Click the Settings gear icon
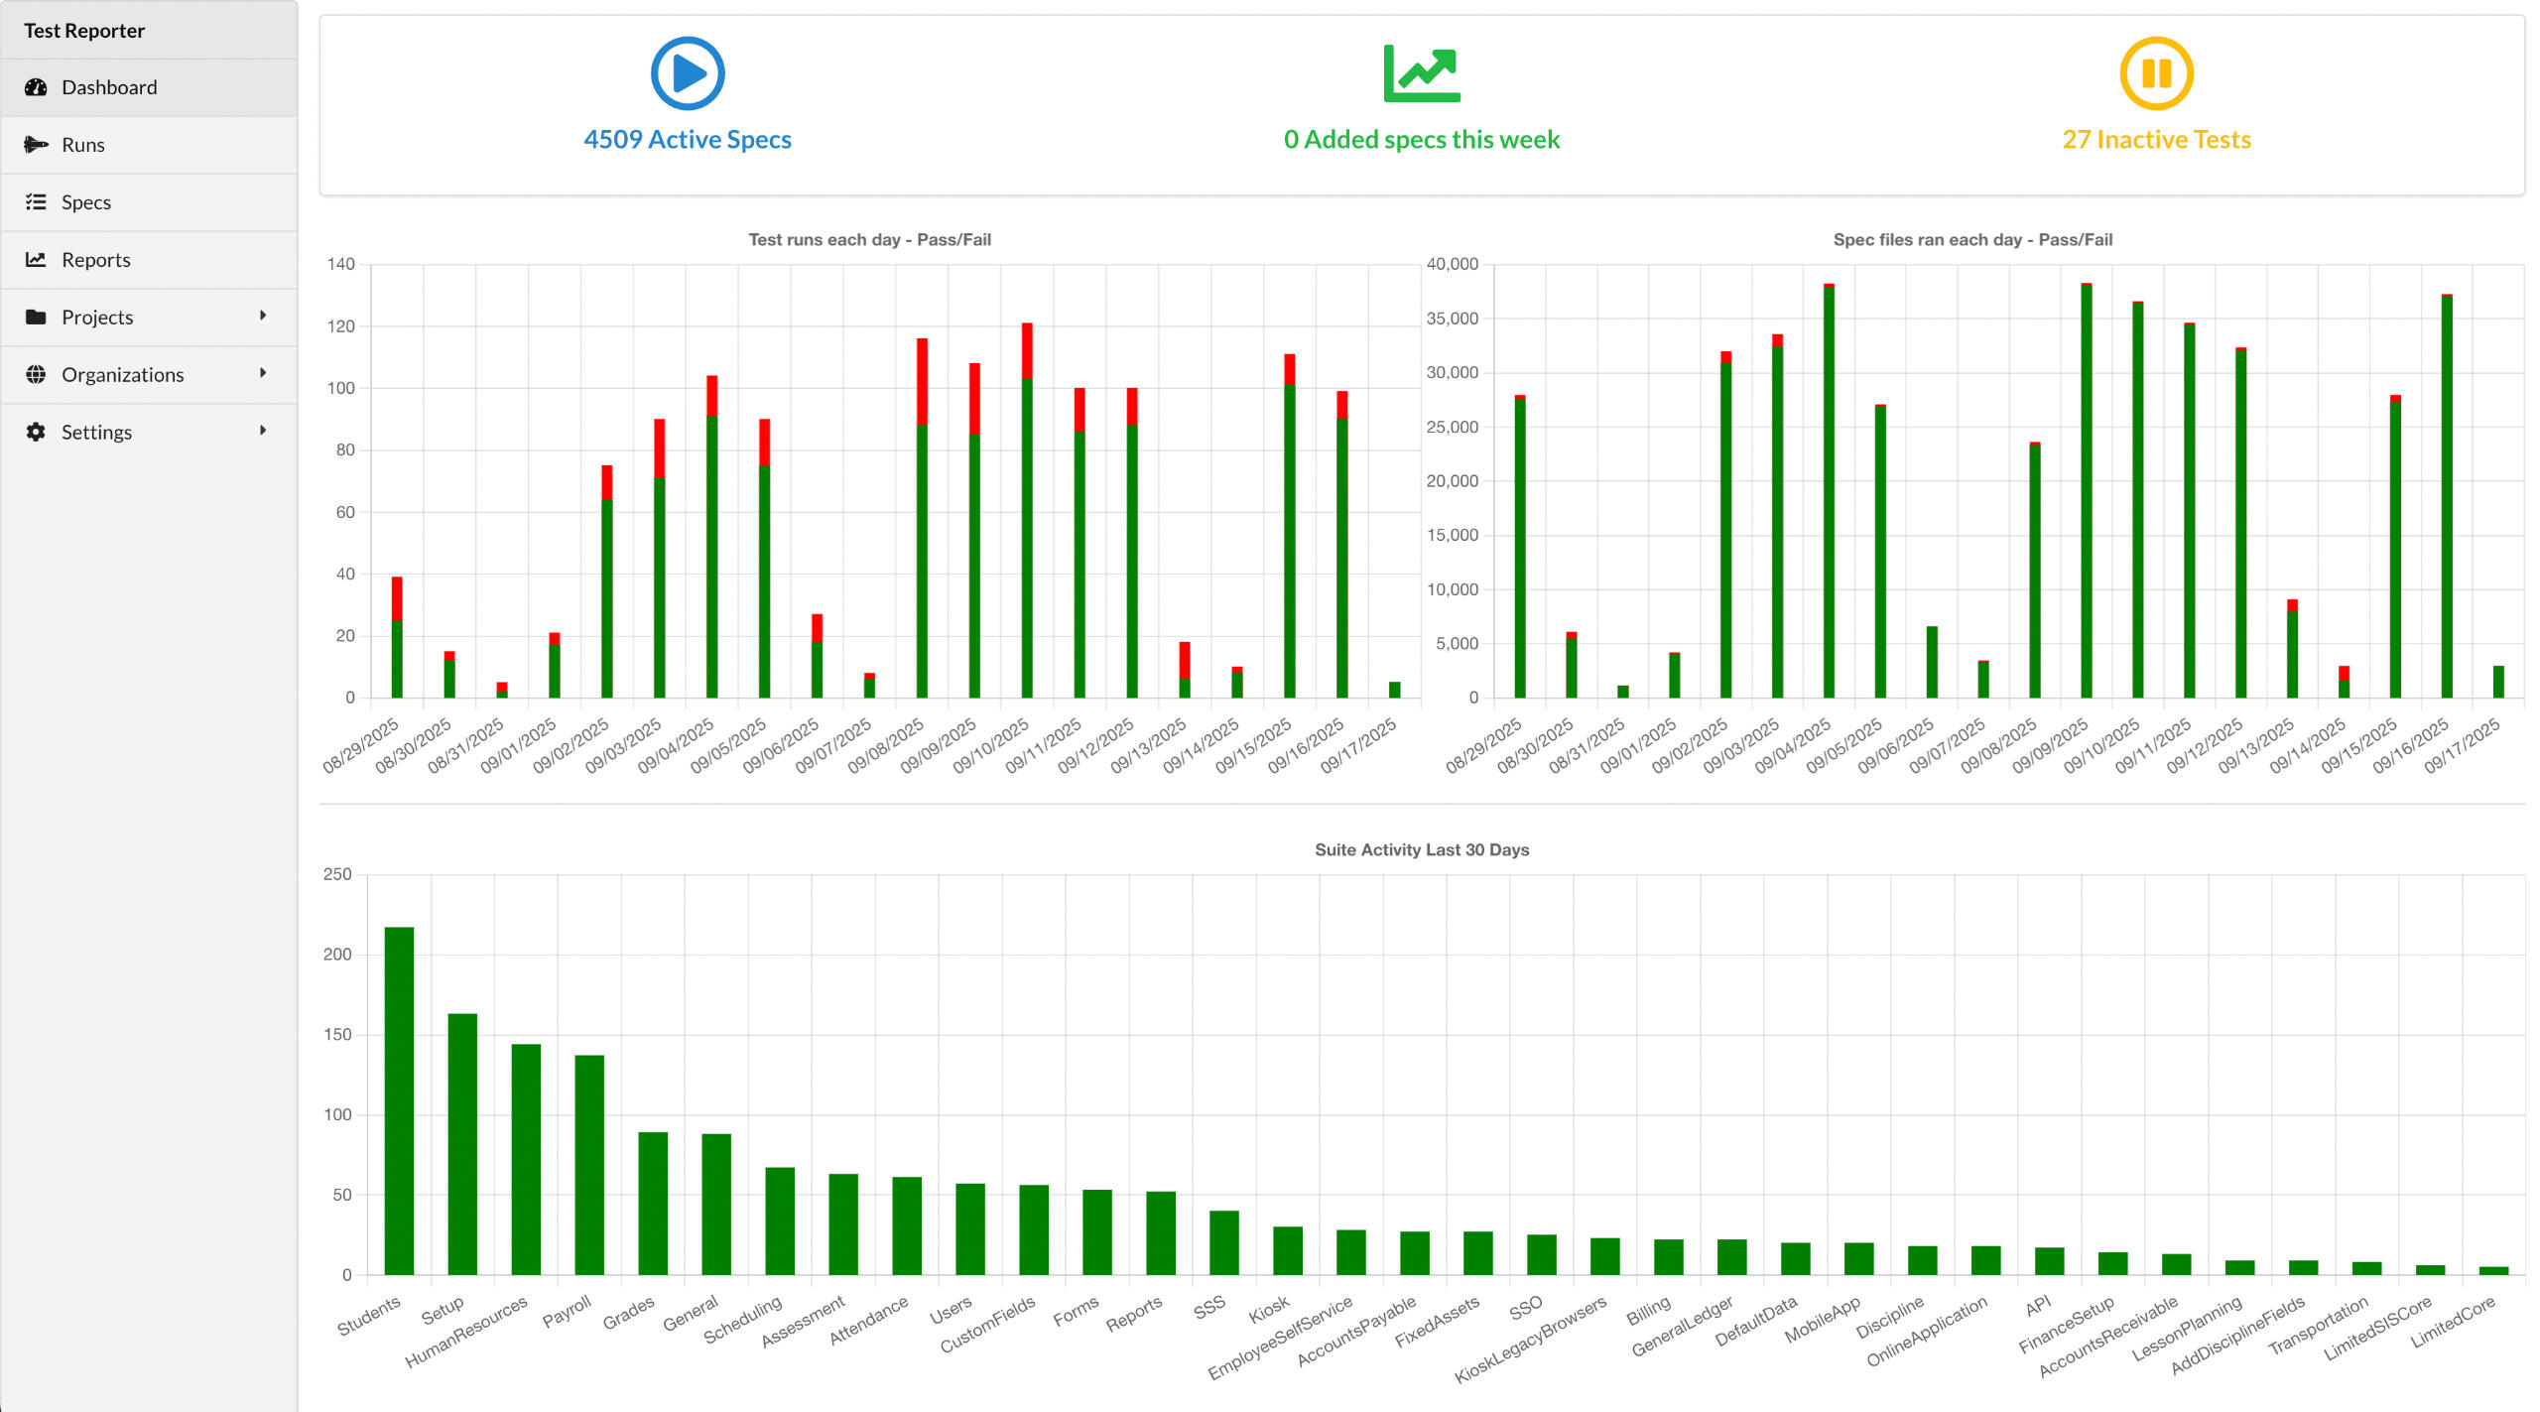The height and width of the screenshot is (1412, 2540). (35, 432)
